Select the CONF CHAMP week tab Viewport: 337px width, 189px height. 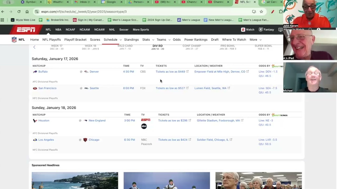point(192,47)
